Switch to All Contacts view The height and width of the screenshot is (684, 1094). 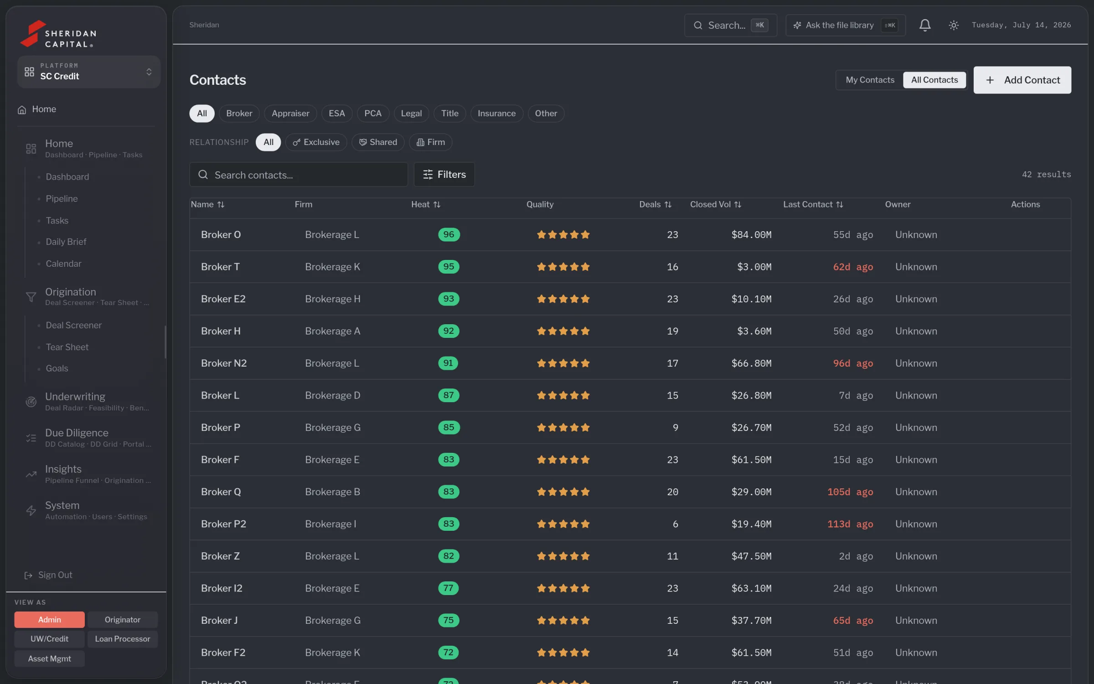pyautogui.click(x=934, y=80)
